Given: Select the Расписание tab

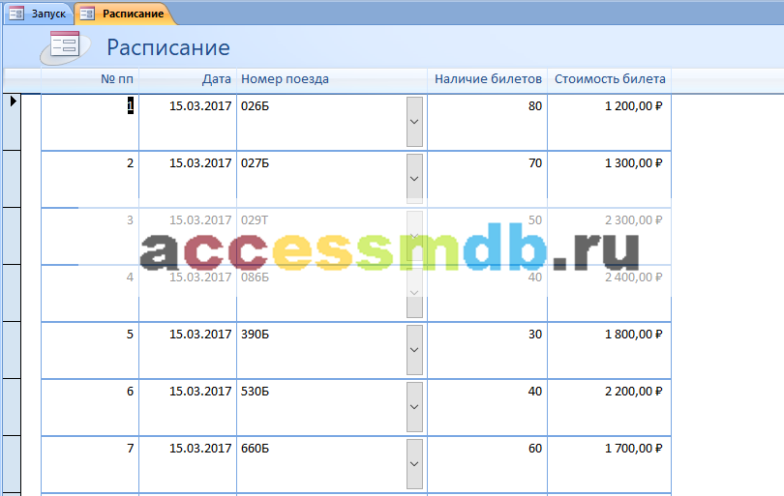Looking at the screenshot, I should click(x=124, y=14).
